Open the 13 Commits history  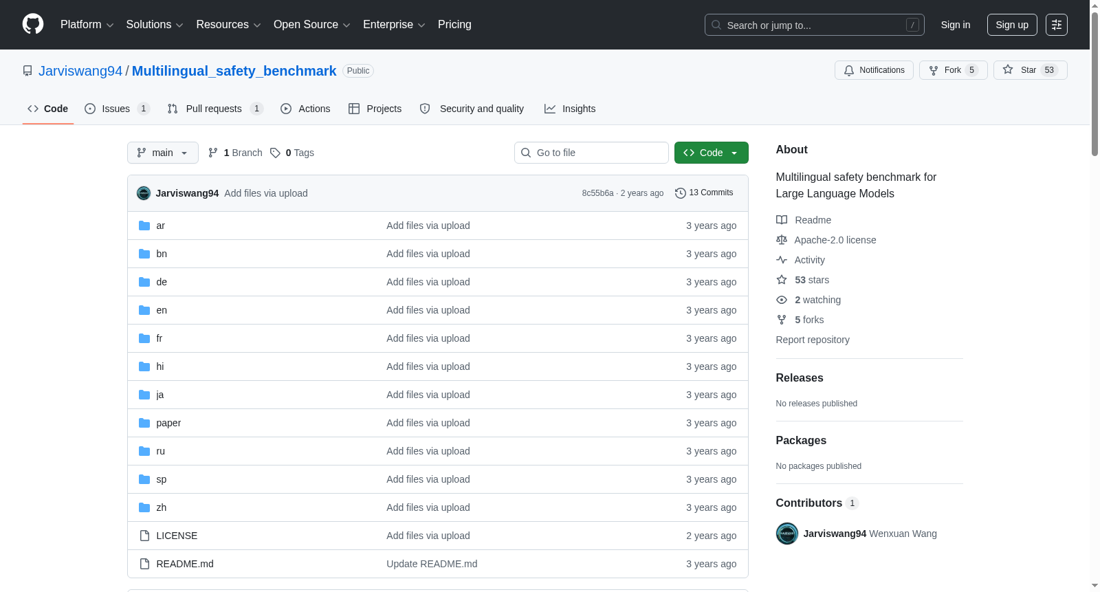(705, 193)
